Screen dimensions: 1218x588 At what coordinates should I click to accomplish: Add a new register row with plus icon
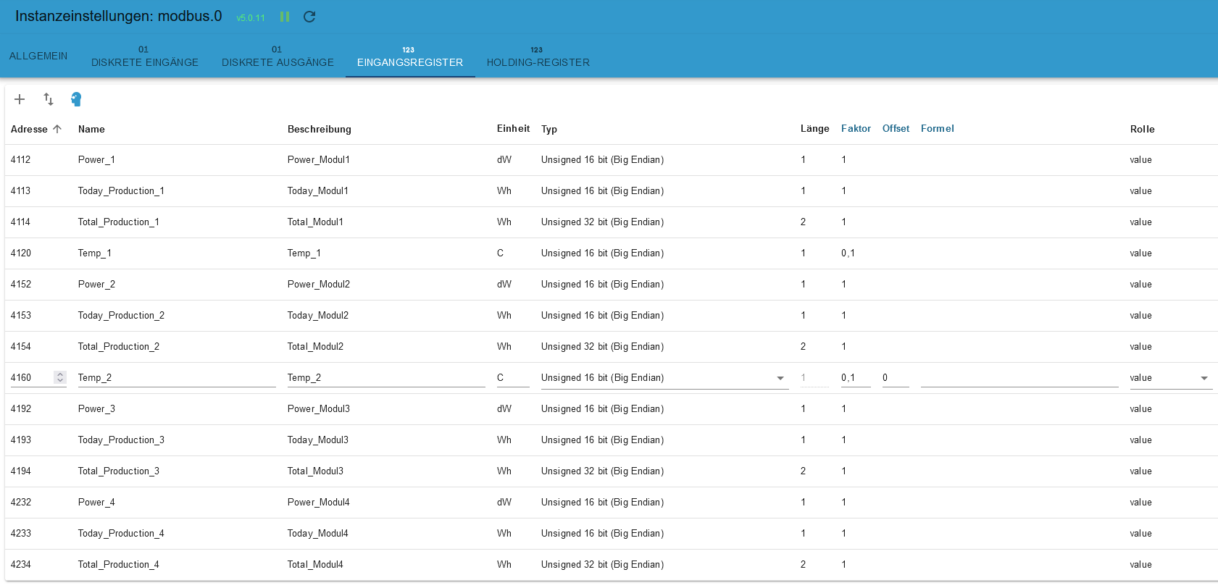pos(20,99)
